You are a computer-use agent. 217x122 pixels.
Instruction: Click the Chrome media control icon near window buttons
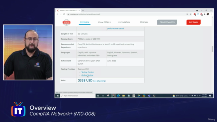coord(197,11)
